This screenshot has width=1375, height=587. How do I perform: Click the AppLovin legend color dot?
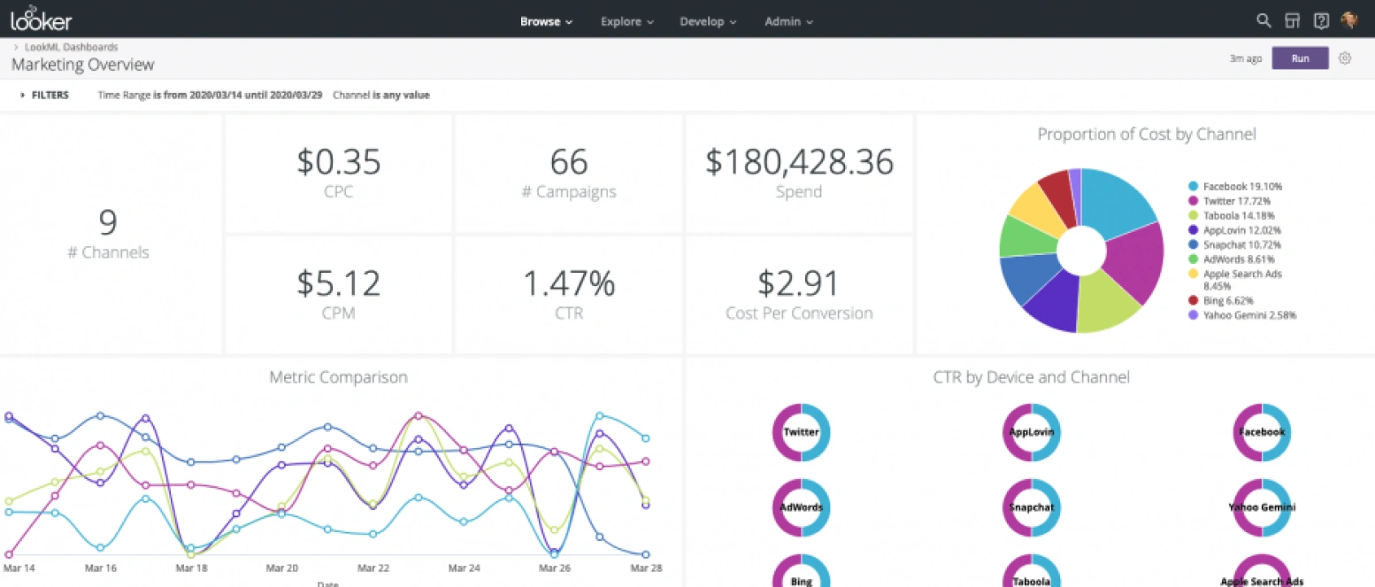(x=1194, y=230)
